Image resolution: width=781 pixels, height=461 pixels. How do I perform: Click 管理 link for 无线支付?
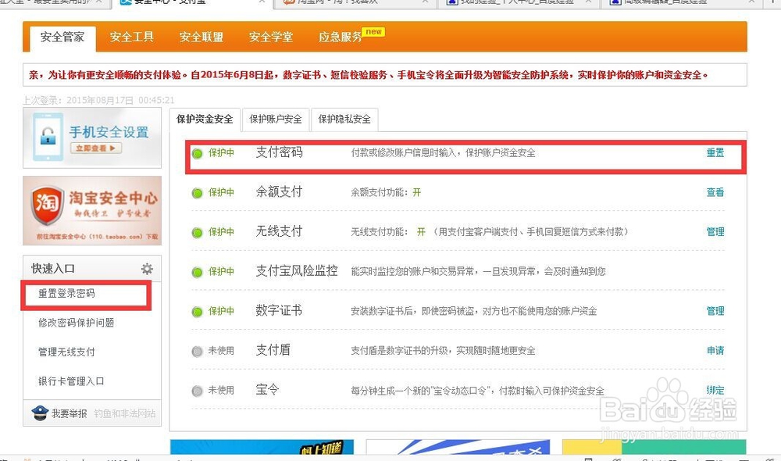715,232
